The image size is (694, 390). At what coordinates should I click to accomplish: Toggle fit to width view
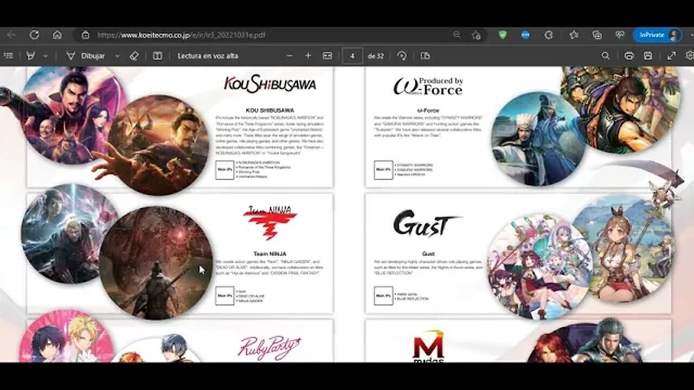click(x=327, y=56)
